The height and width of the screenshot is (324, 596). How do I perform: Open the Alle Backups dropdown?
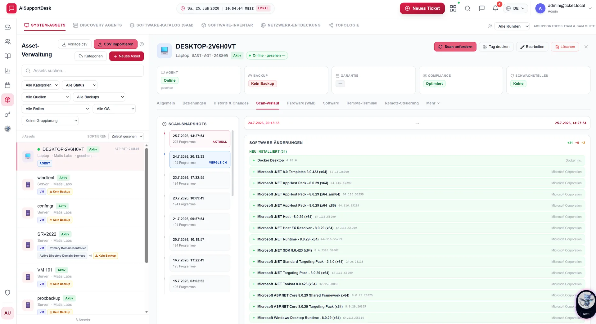99,97
